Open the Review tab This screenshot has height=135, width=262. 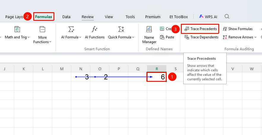point(88,17)
